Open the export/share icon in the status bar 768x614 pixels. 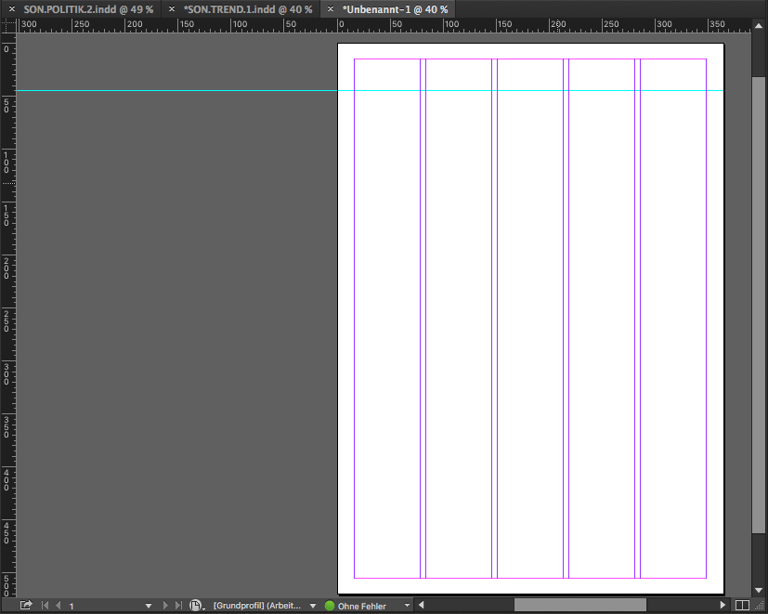26,606
